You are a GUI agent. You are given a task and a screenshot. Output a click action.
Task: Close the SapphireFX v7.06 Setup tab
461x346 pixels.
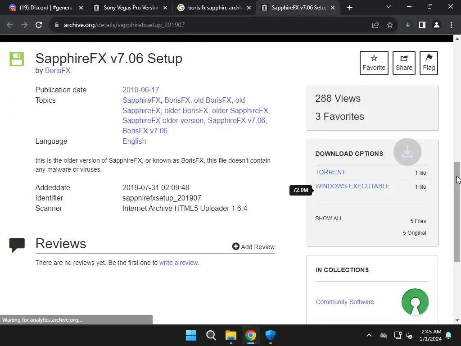[x=333, y=8]
